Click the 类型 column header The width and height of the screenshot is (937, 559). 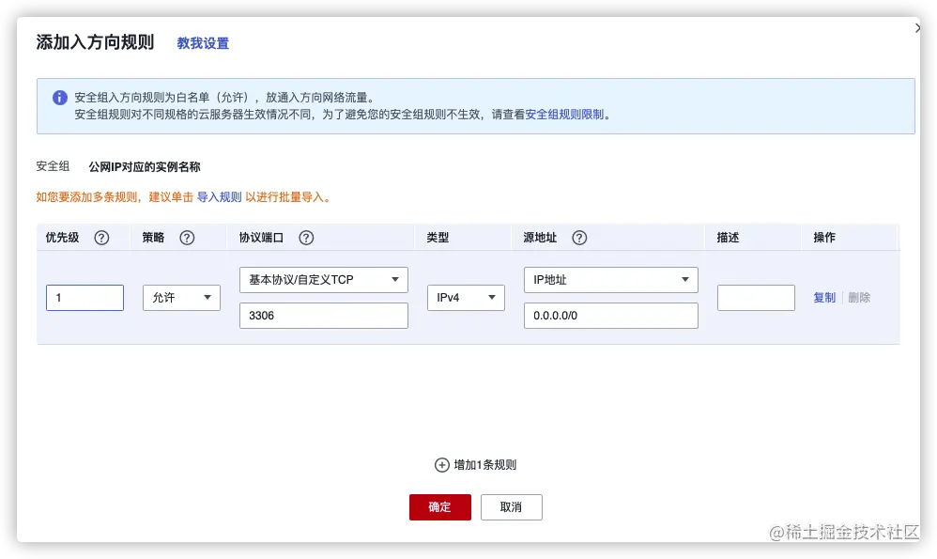point(438,238)
